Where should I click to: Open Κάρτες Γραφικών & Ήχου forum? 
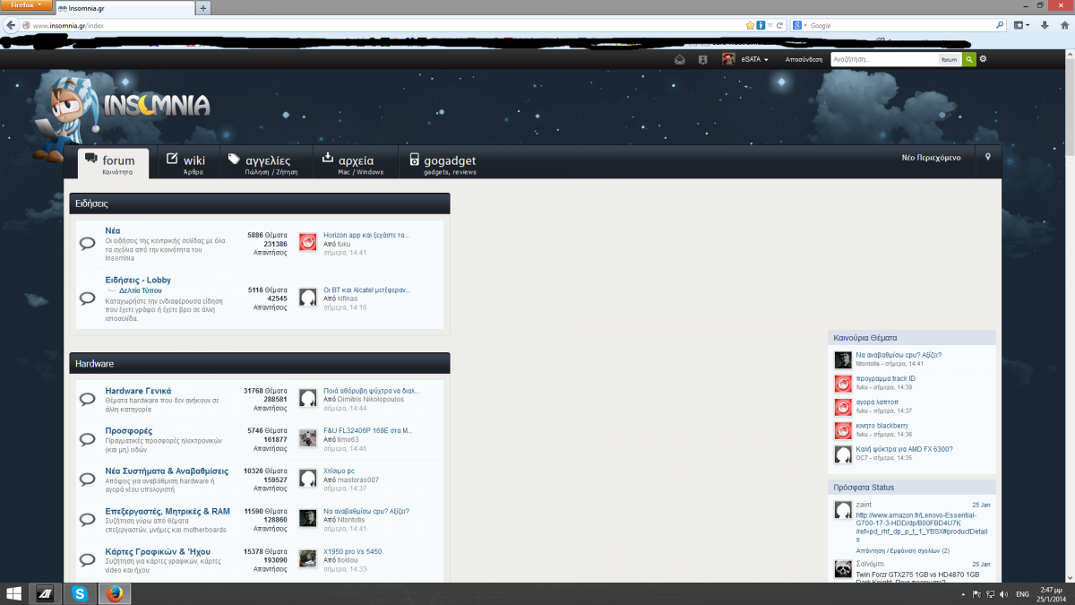(x=156, y=551)
